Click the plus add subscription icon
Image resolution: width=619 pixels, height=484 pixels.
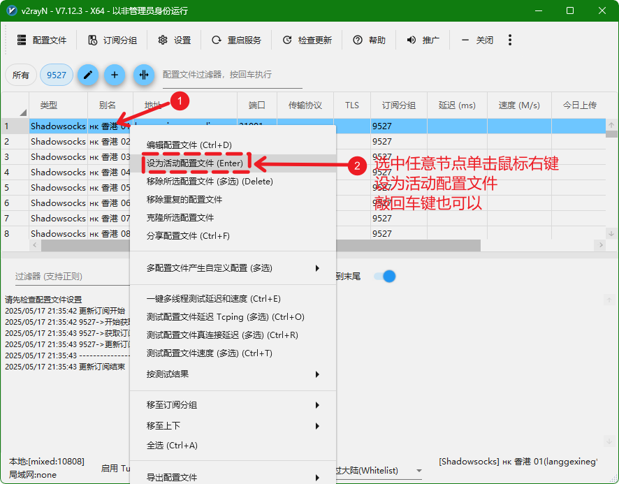(115, 75)
